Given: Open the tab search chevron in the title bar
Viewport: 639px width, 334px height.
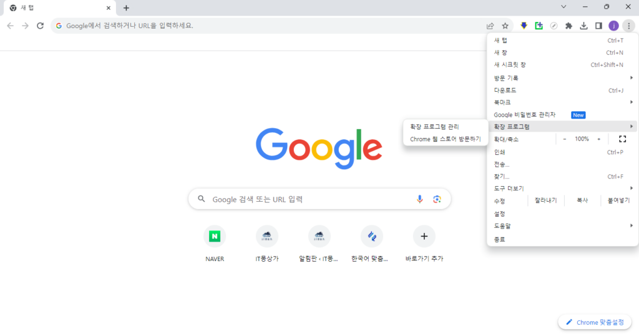Looking at the screenshot, I should [x=563, y=7].
